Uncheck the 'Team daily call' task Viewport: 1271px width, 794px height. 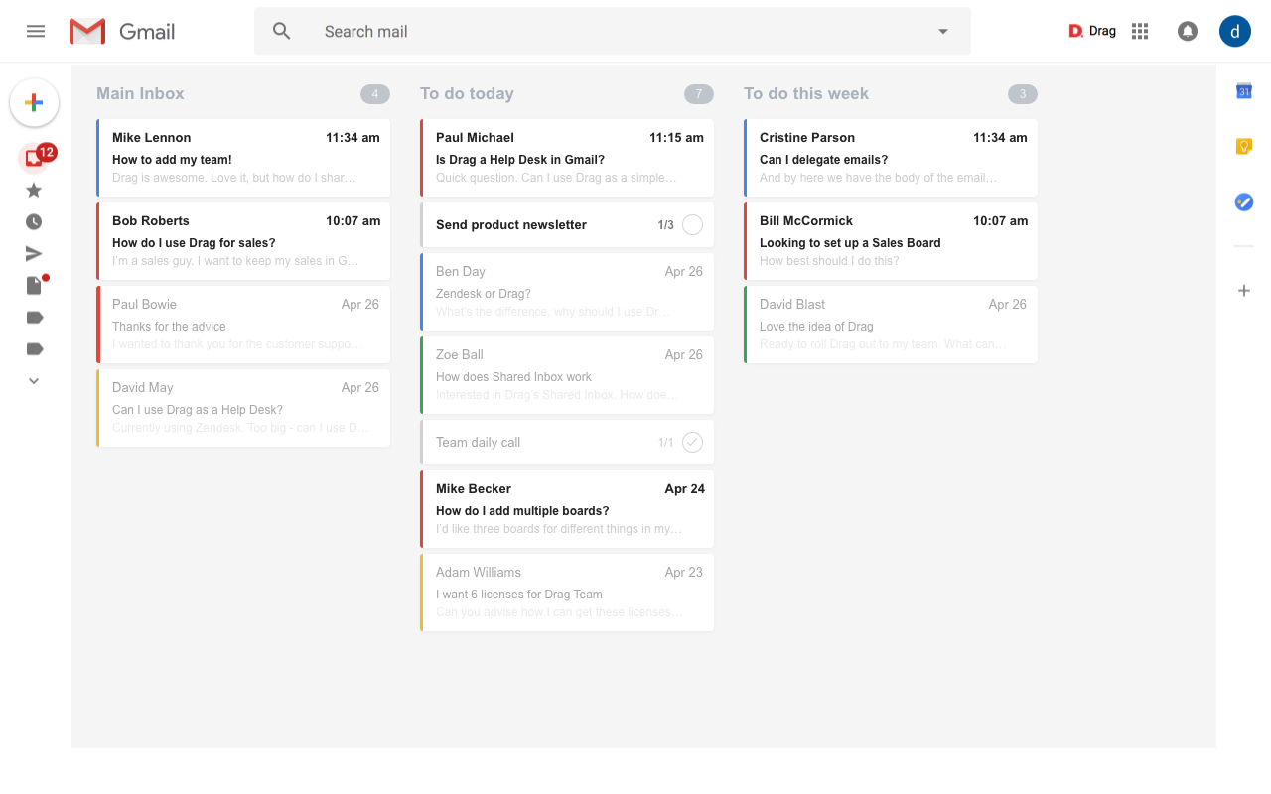coord(693,443)
